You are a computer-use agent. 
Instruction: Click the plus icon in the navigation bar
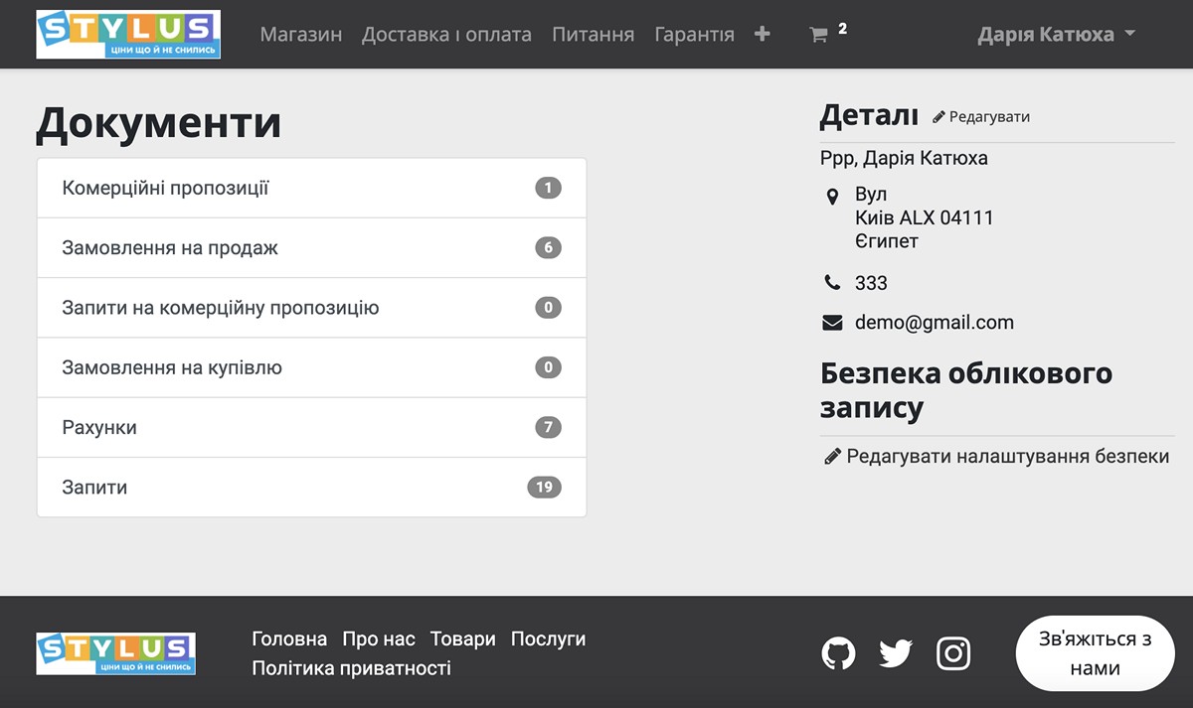[x=762, y=33]
